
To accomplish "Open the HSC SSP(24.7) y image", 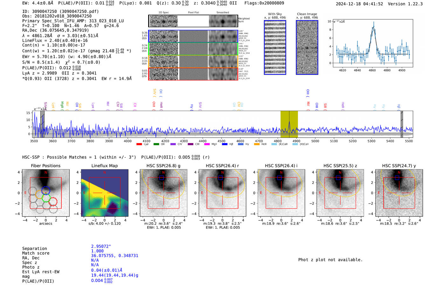I will coord(399,193).
